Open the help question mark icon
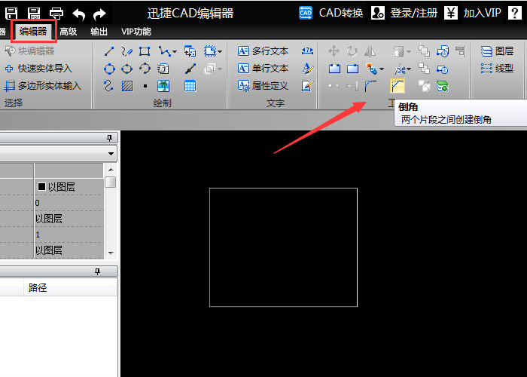 [x=514, y=13]
